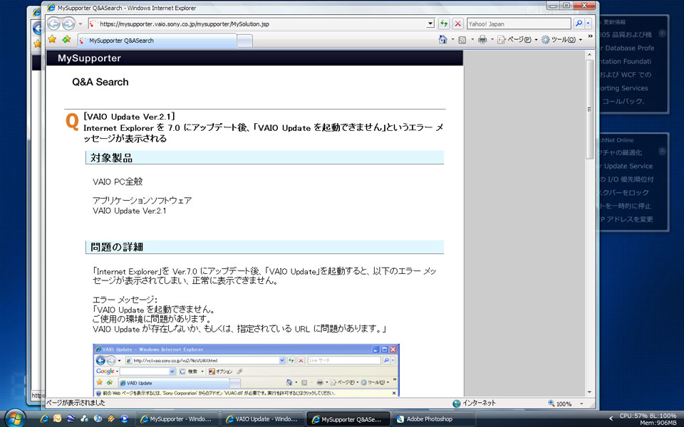
Task: Open Favorites Center star icon
Action: (x=52, y=39)
